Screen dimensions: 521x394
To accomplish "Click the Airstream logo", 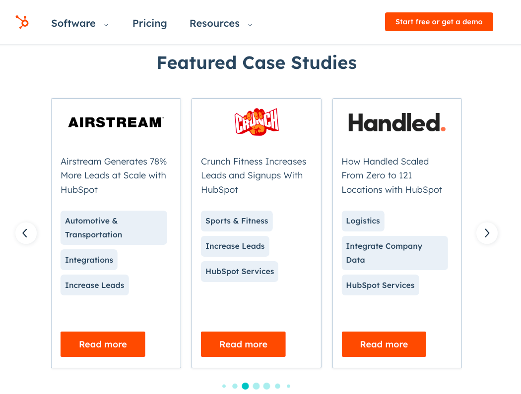I will pyautogui.click(x=116, y=122).
